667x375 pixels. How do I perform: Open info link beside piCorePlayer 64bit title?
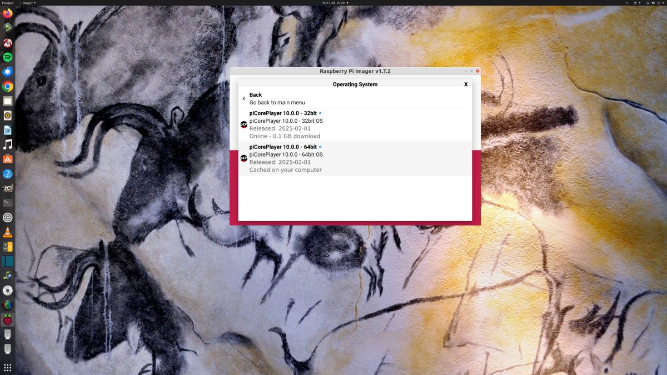pos(320,147)
